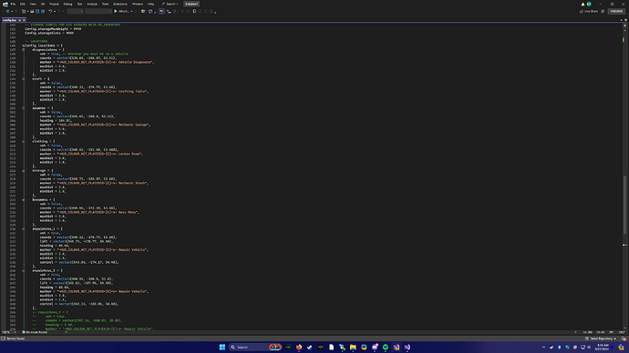Open the Debug menu

(x=67, y=4)
